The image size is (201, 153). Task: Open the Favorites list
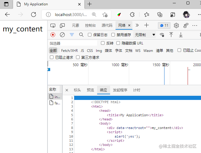[x=147, y=15]
